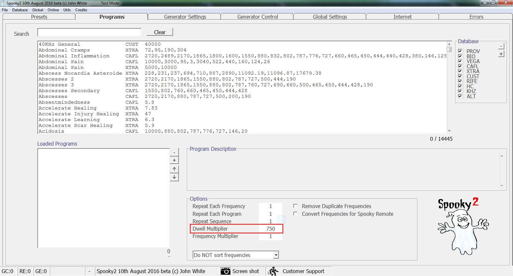Screen dimensions: 513x276
Task: Select the 40KHz General program row
Action: 243,44
